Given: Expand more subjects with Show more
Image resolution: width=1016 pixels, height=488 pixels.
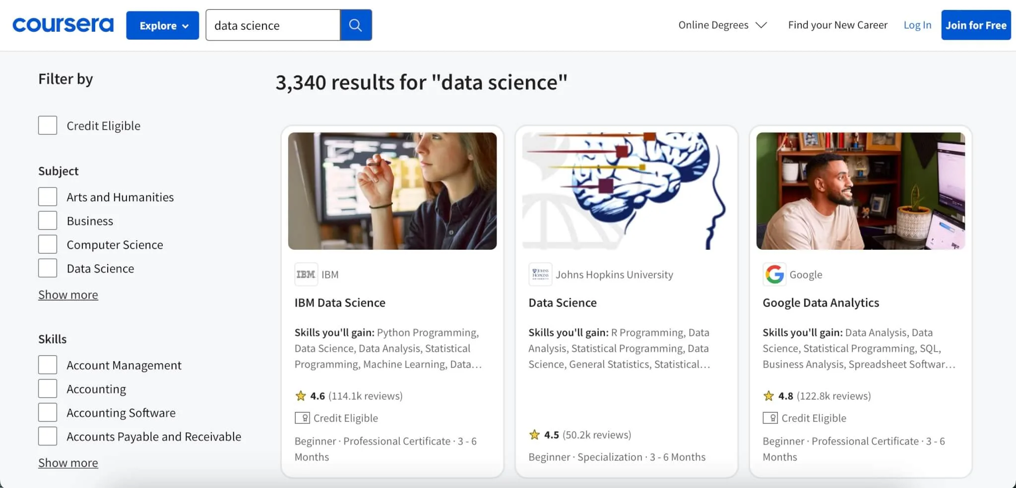Looking at the screenshot, I should (68, 294).
